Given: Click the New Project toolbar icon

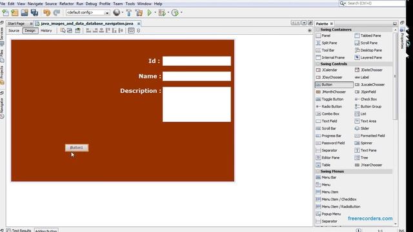Looking at the screenshot, I should click(15, 12).
